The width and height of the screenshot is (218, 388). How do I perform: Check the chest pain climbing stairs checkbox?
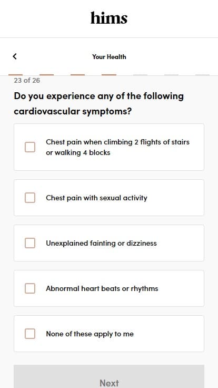(x=30, y=147)
